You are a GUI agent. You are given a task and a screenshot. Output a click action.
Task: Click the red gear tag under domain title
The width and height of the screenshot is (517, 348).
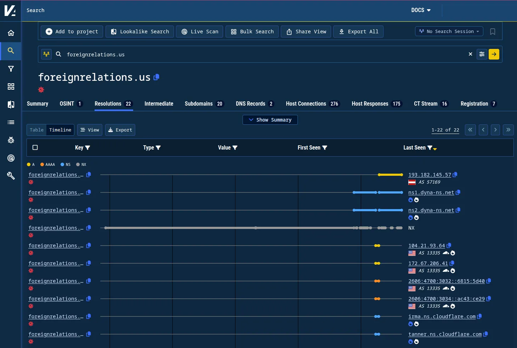tap(41, 90)
